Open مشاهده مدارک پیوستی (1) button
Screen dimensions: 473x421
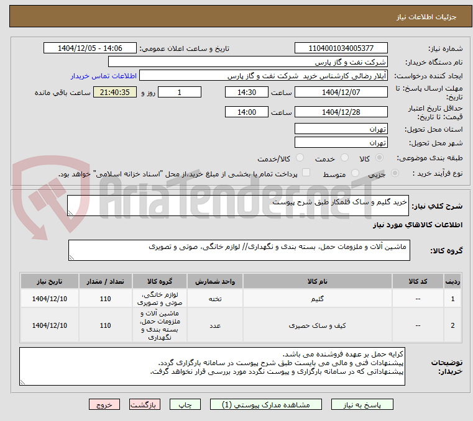266,404
